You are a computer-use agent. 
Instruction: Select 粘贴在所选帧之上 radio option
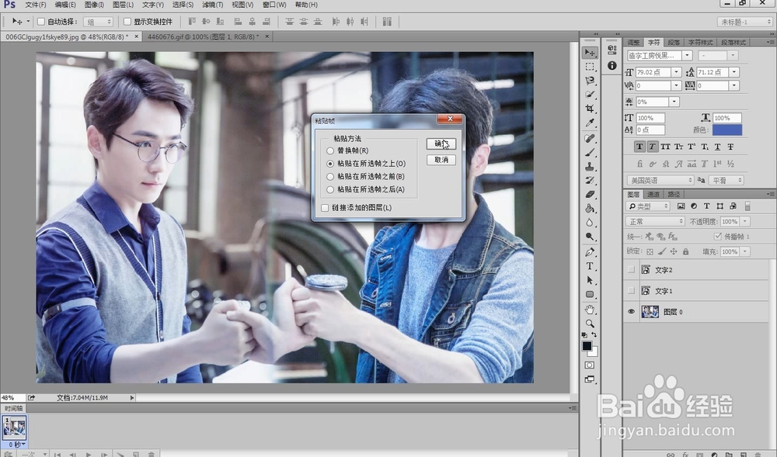(x=330, y=163)
